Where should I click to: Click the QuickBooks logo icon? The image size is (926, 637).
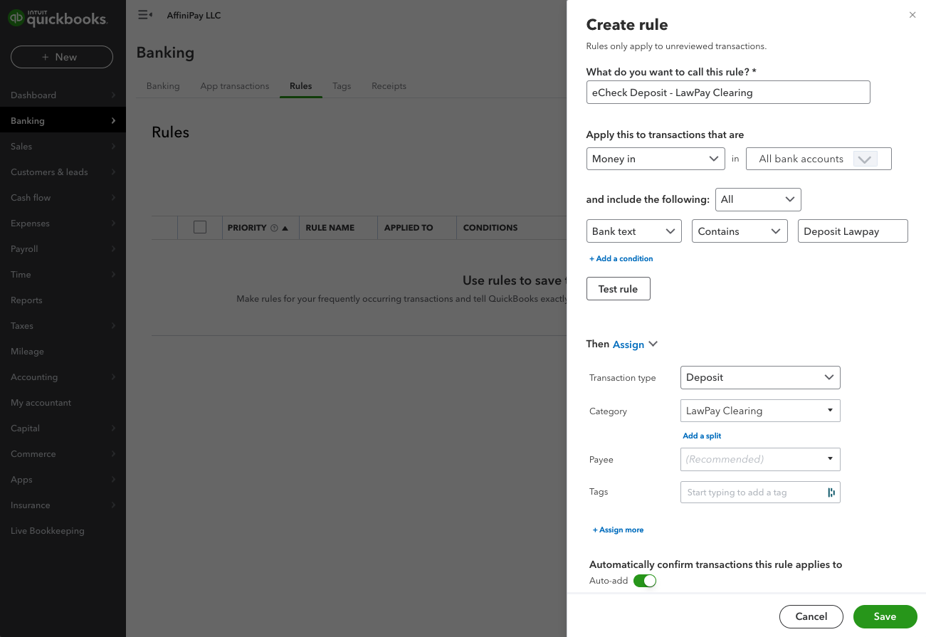16,18
